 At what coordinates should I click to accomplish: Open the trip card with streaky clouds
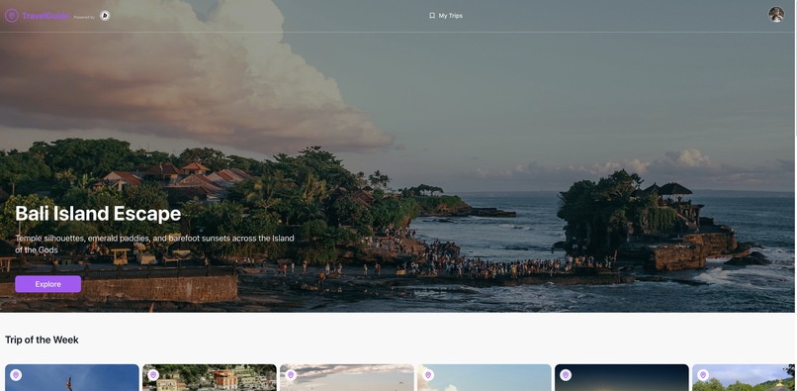coord(347,378)
